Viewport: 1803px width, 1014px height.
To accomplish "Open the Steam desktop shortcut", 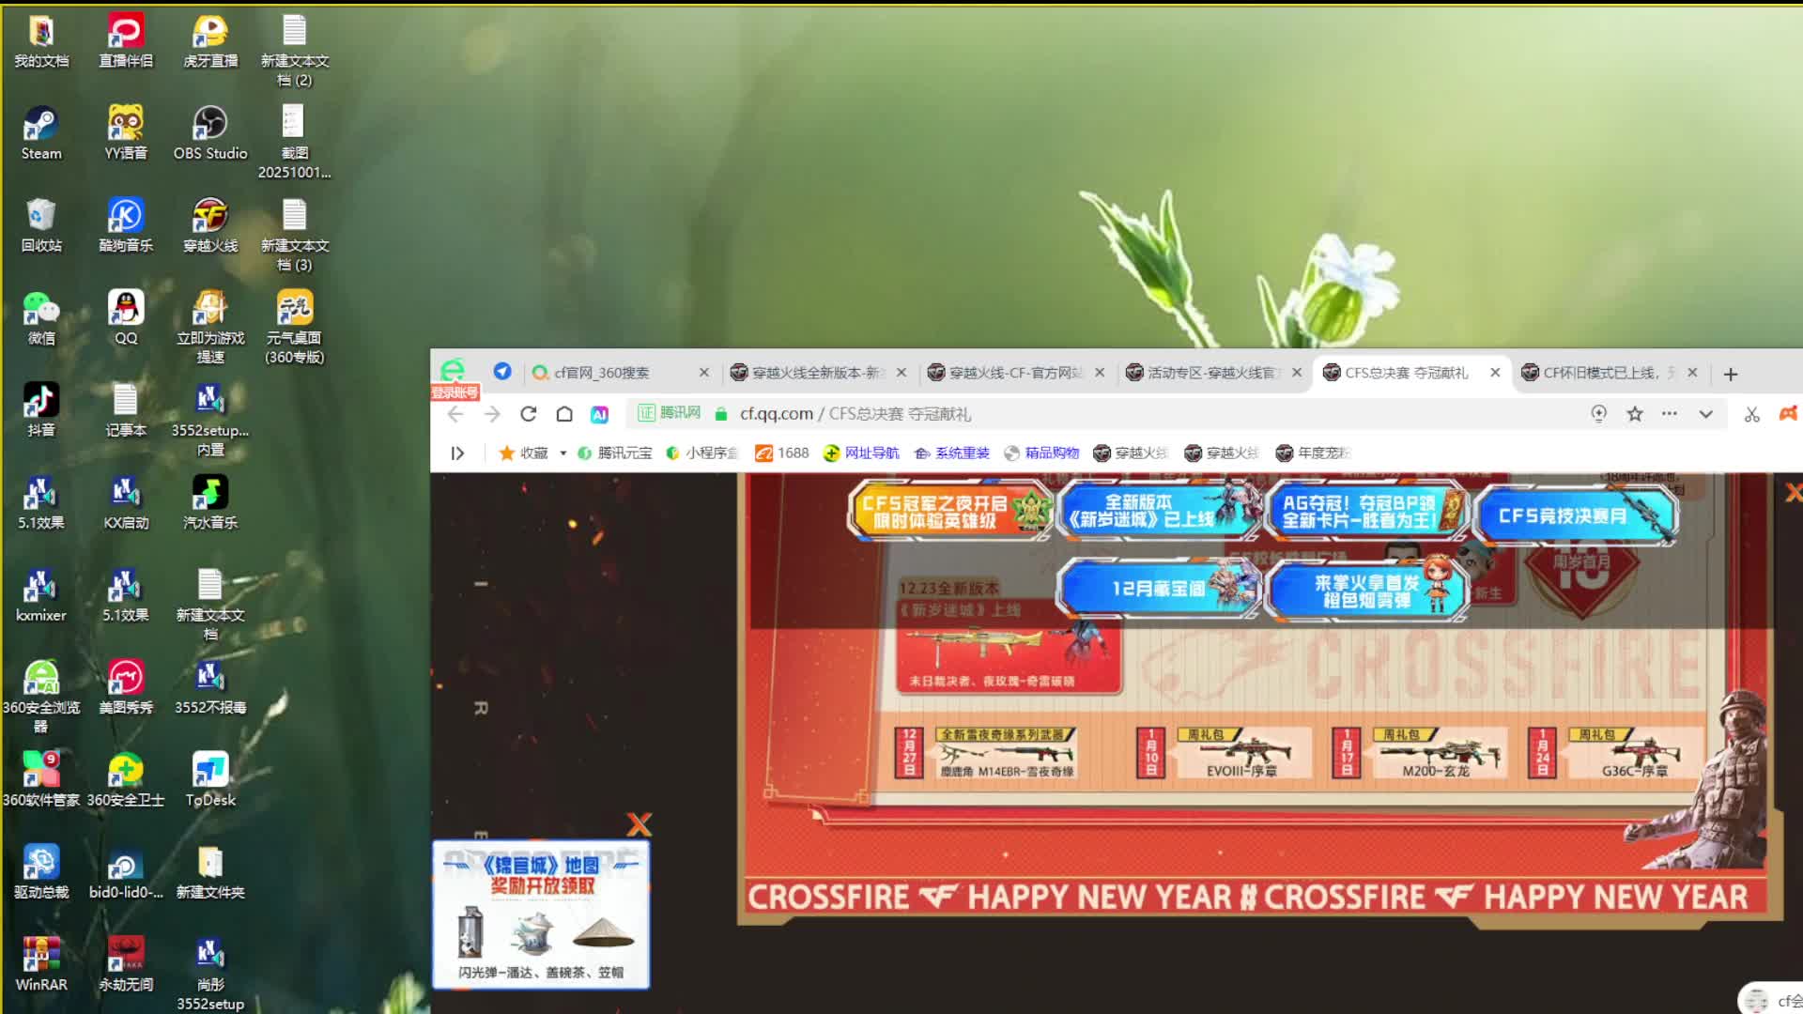I will 41,133.
